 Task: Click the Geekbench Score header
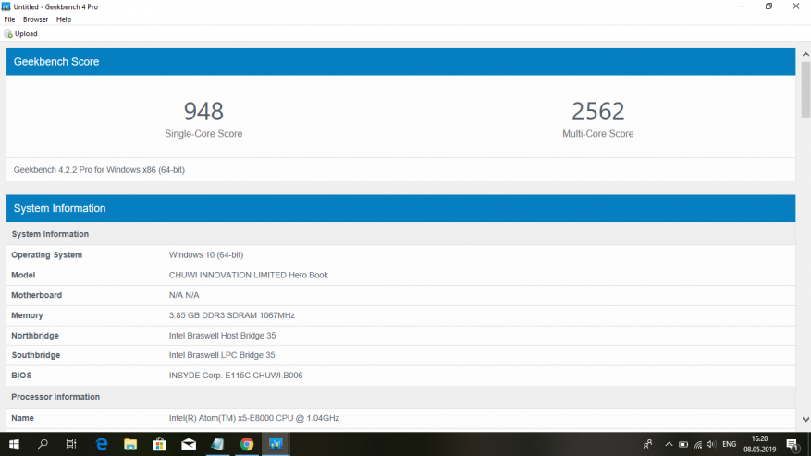coord(400,62)
